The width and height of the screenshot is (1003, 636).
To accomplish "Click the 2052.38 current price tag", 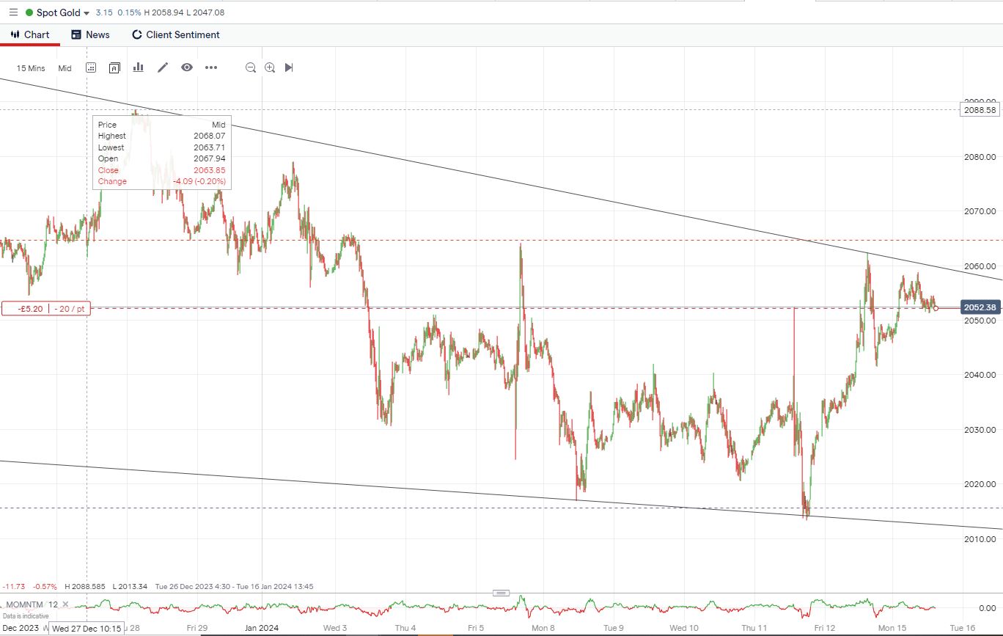I will 978,307.
